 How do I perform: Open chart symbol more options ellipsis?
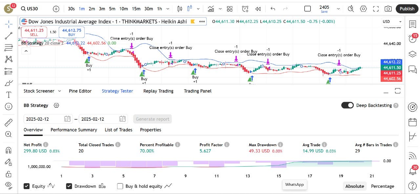[x=202, y=22]
